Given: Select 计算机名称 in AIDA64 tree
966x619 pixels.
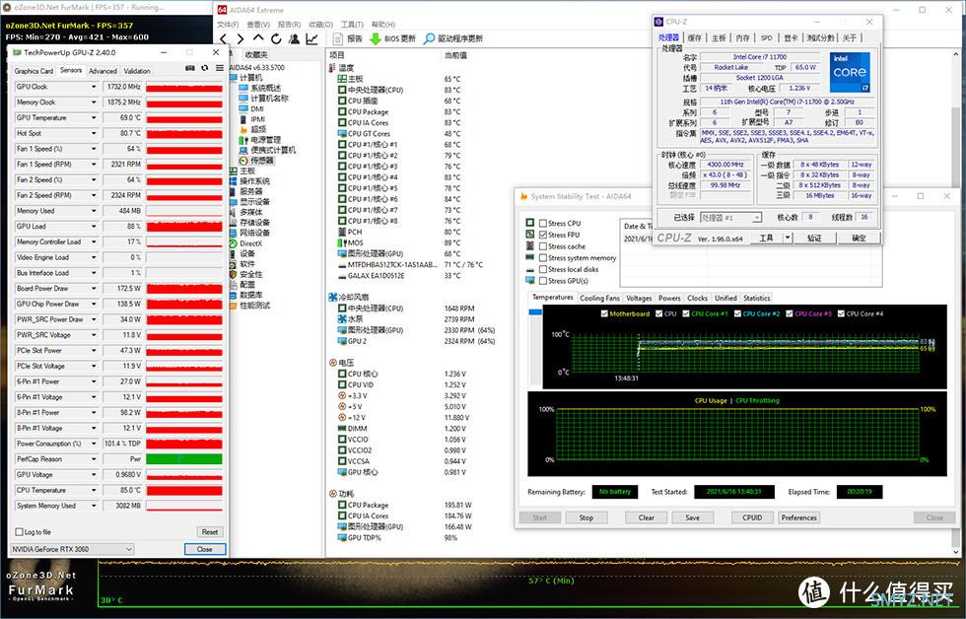Looking at the screenshot, I should [x=263, y=99].
